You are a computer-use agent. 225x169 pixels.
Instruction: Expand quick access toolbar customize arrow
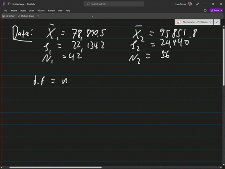click(x=38, y=16)
